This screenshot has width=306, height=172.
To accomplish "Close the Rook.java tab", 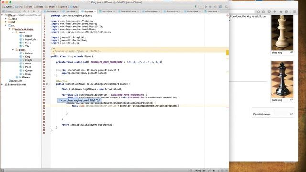I will pos(58,11).
